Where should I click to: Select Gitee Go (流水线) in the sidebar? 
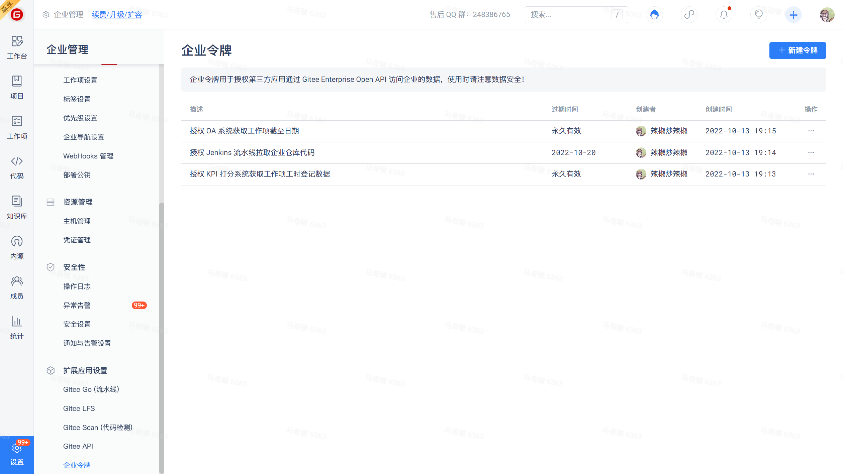(x=91, y=389)
